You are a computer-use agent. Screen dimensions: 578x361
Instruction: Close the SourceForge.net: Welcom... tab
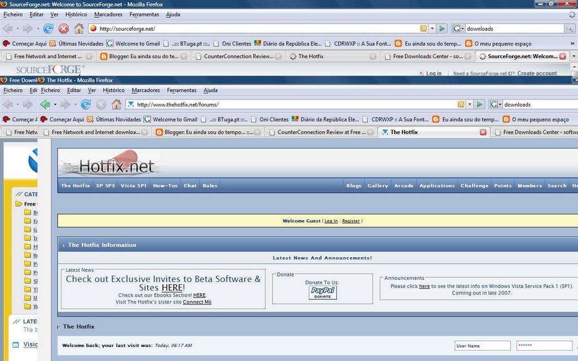pyautogui.click(x=563, y=56)
